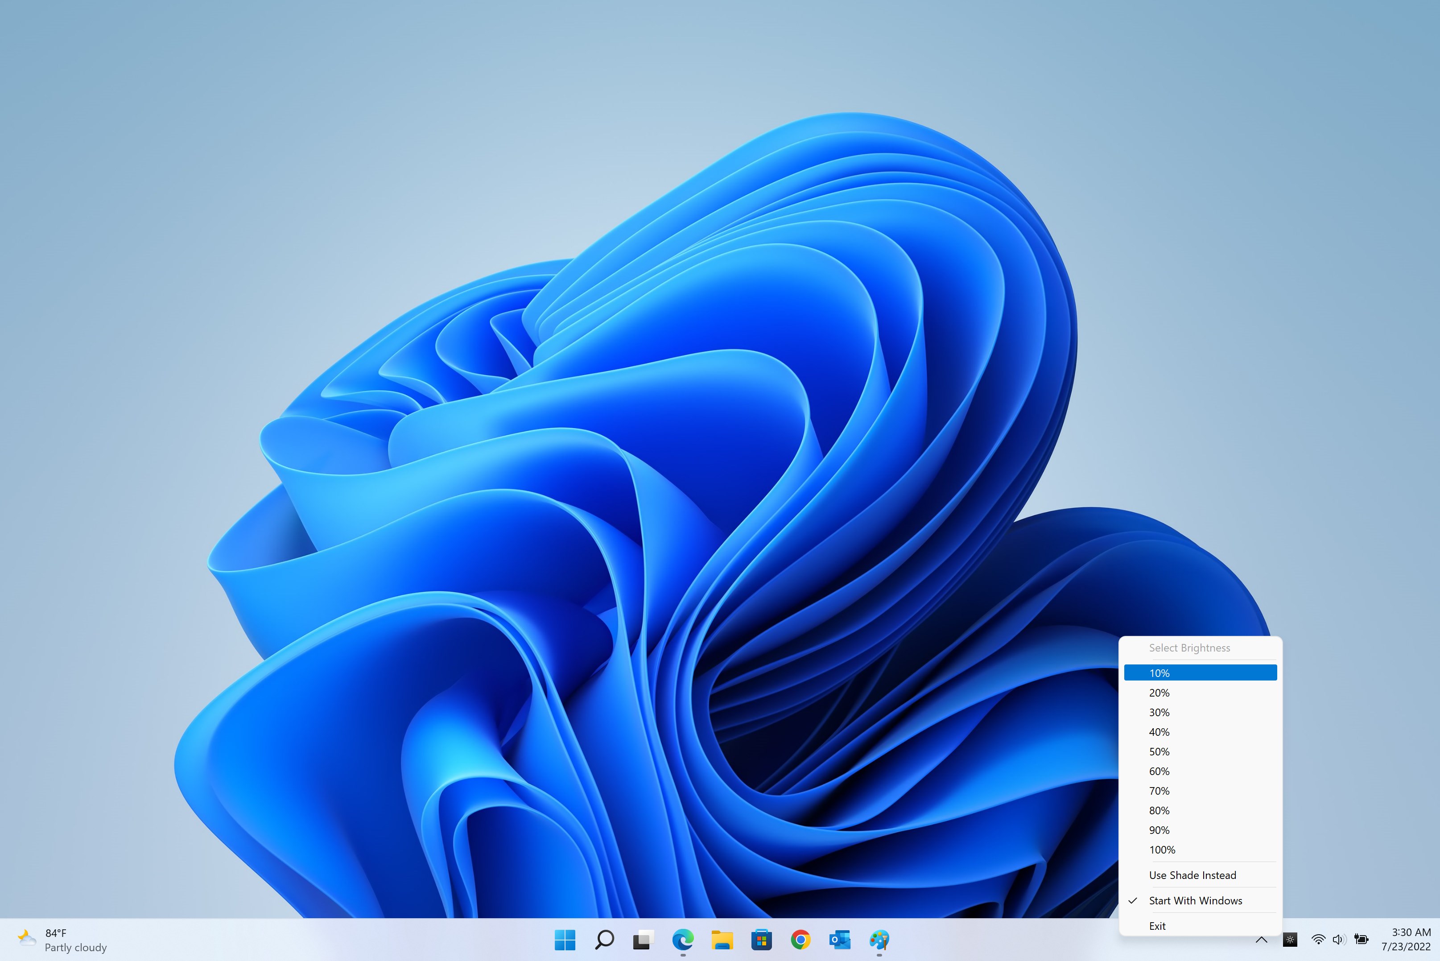The image size is (1440, 961).
Task: Launch Microsoft Edge from taskbar
Action: (683, 940)
